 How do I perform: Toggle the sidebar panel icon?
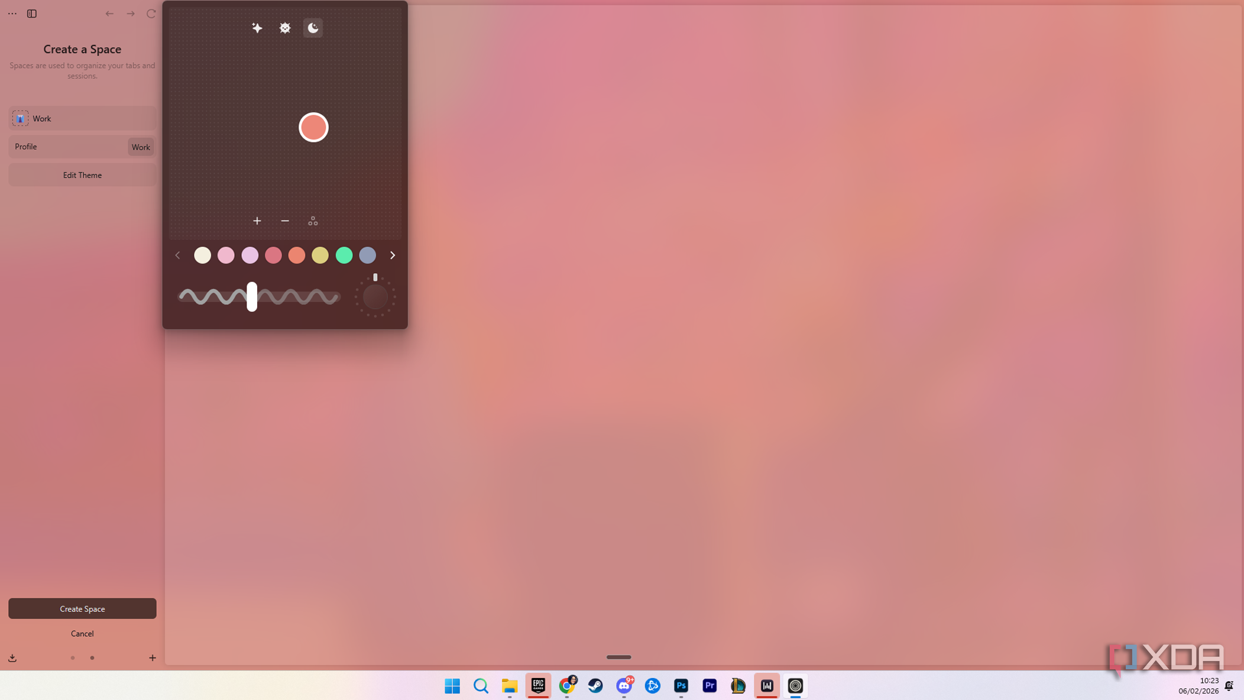pyautogui.click(x=32, y=14)
